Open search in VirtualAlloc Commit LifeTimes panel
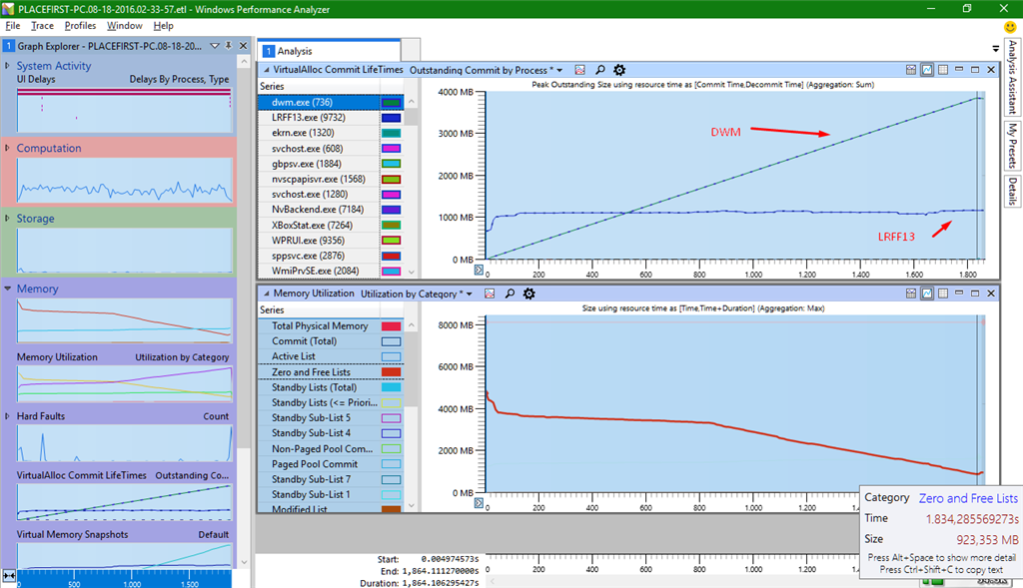 (600, 70)
